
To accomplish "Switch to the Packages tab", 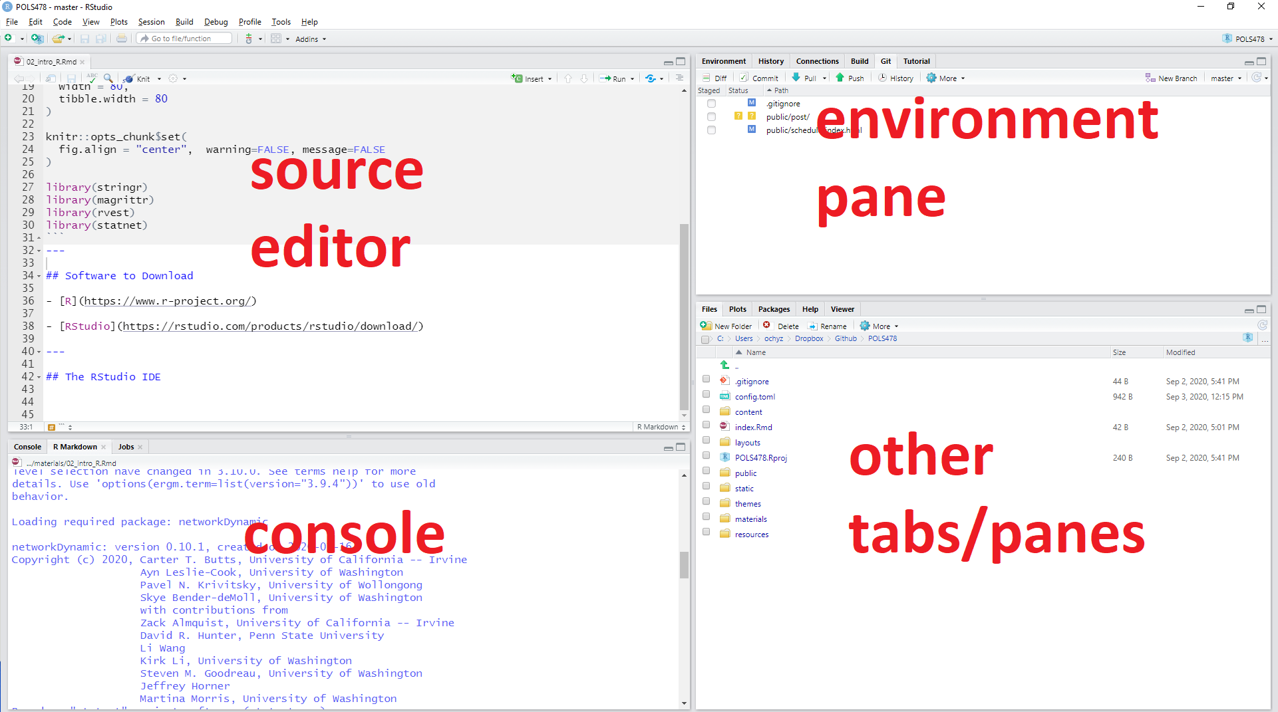I will [774, 309].
